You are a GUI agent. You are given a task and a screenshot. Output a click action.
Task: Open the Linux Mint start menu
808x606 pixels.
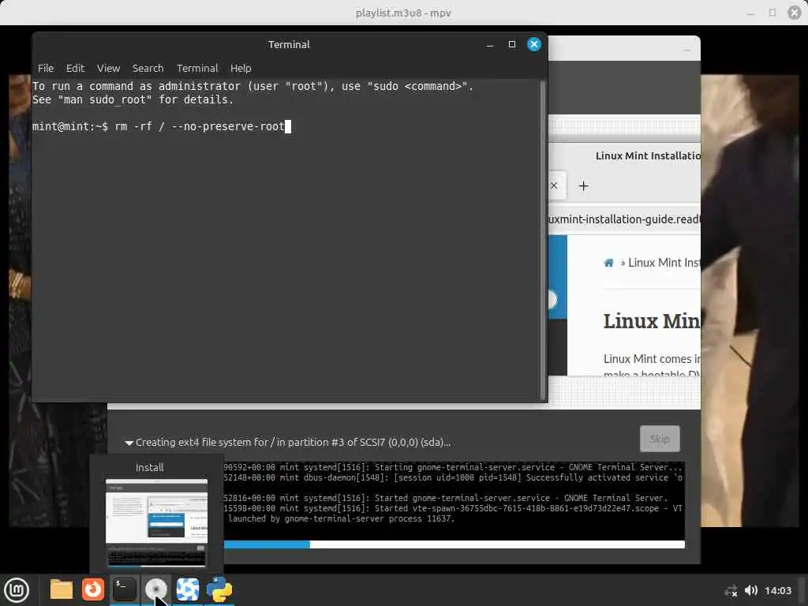click(17, 589)
